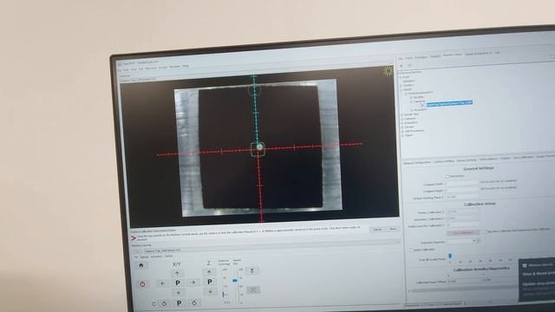The height and width of the screenshot is (312, 555).
Task: Toggle the checkbox right of Start Calibration
Action: tap(485, 232)
